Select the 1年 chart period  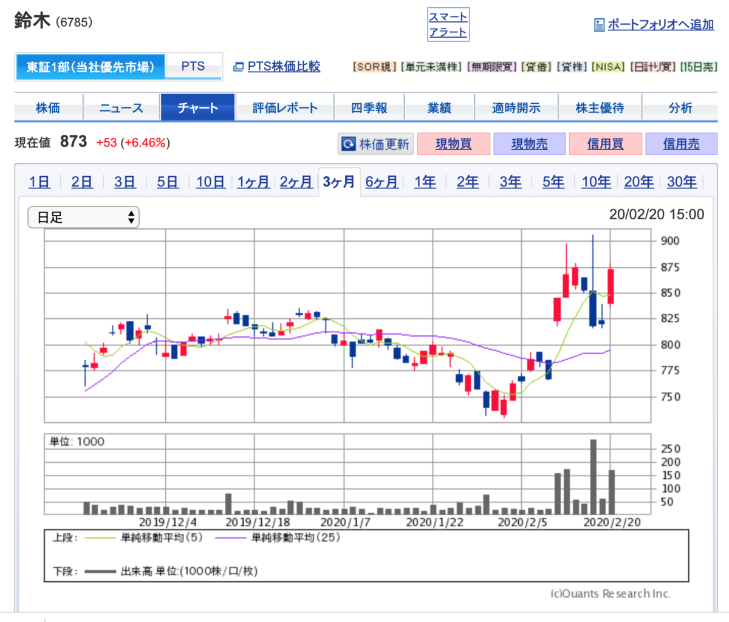(425, 182)
